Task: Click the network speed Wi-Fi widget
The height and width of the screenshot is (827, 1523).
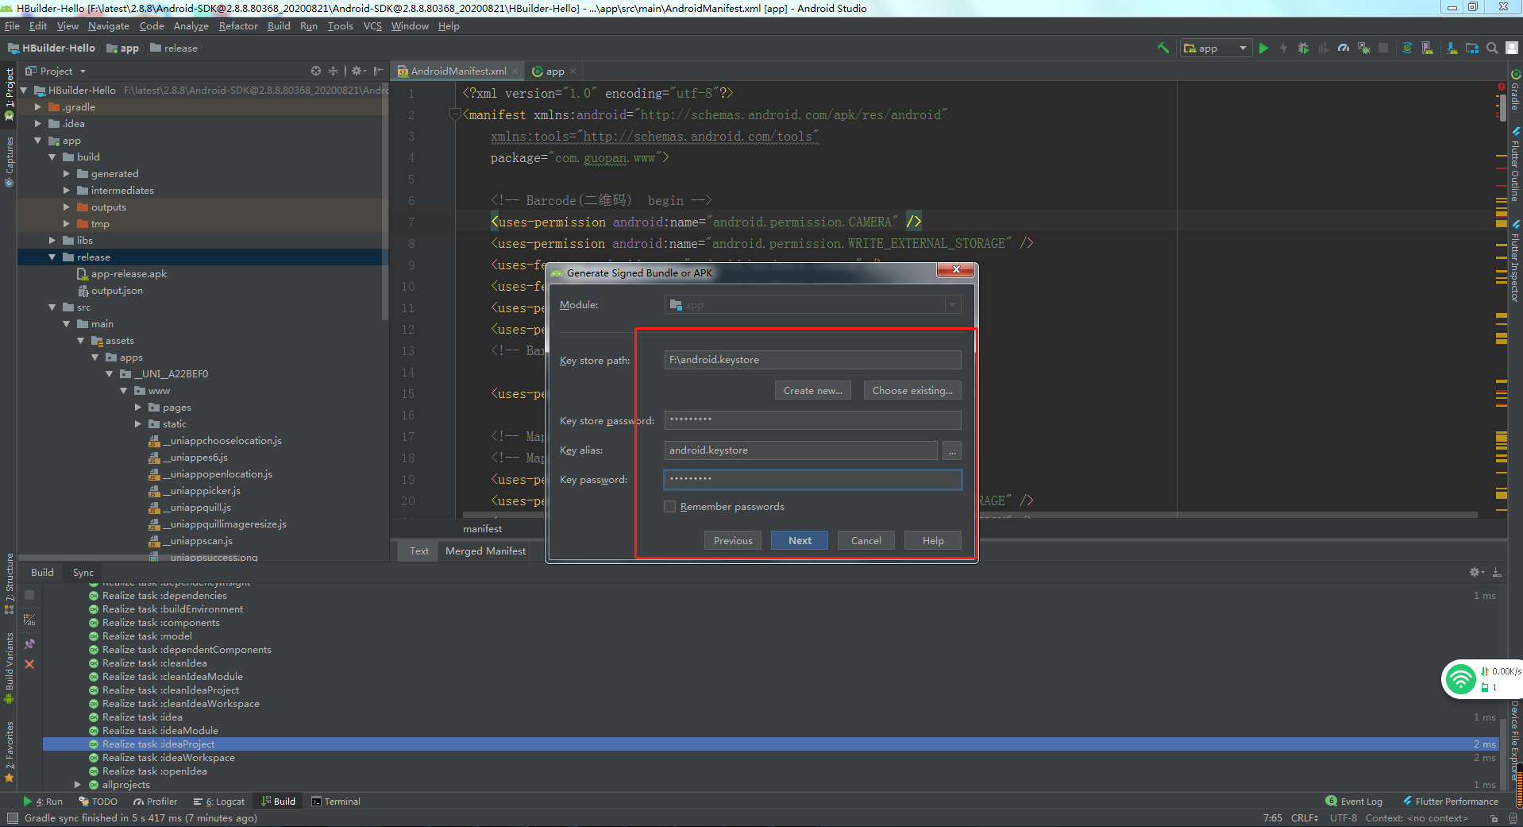Action: (x=1481, y=679)
